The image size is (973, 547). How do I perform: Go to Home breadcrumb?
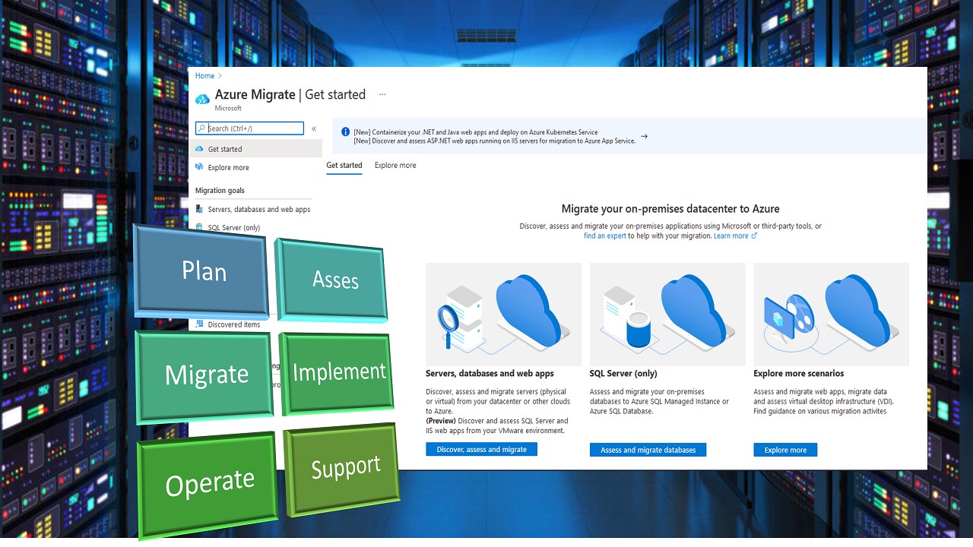coord(204,76)
